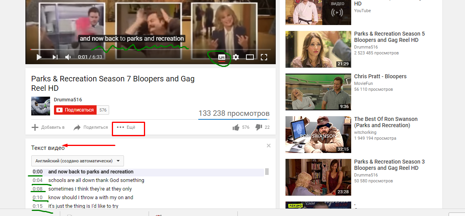The width and height of the screenshot is (465, 216).
Task: Enter fullscreen mode icon
Action: point(264,57)
